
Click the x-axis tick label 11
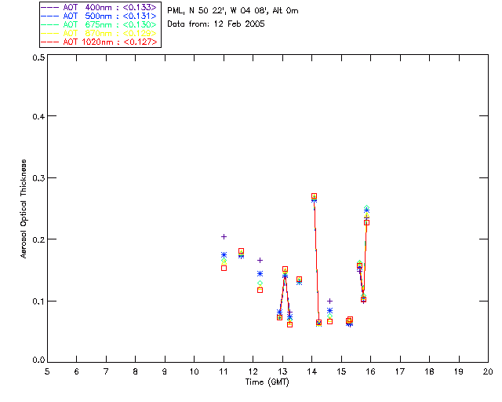click(224, 371)
